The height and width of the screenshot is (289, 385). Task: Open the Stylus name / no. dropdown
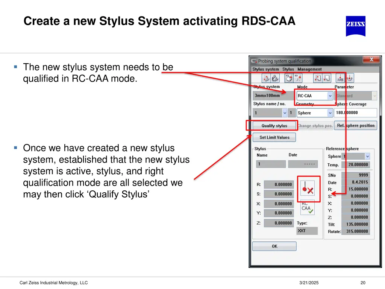coord(285,113)
